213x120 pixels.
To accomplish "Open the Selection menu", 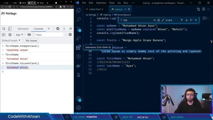I will 101,3.
